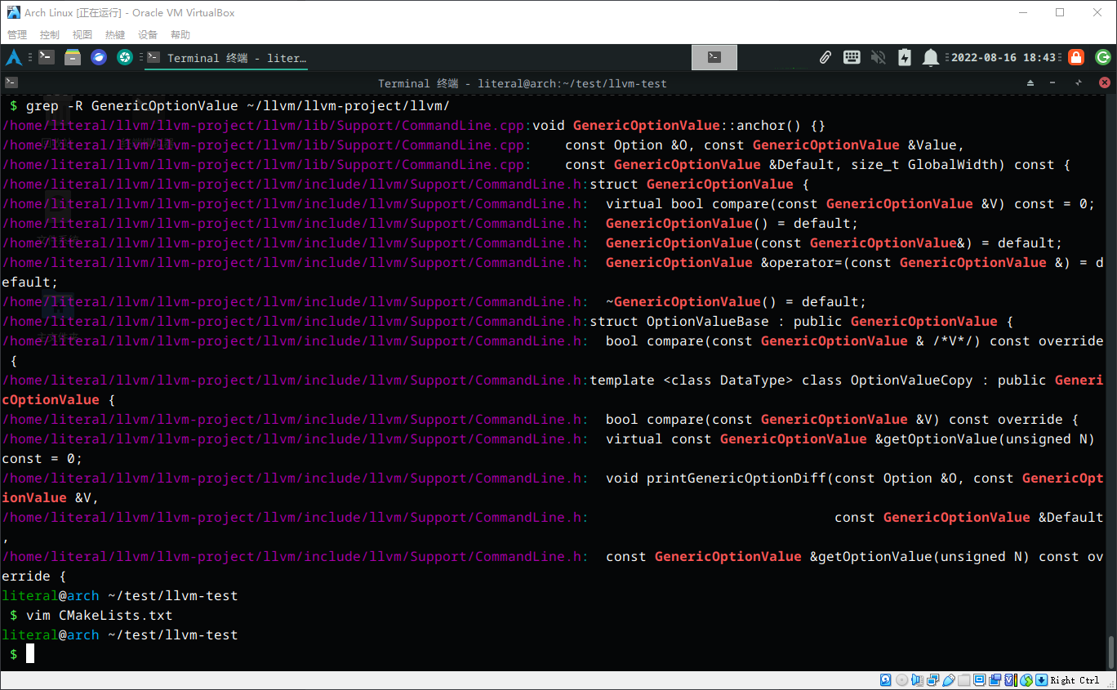Open the VirtualBox 帮助 menu
This screenshot has height=690, width=1117.
180,35
